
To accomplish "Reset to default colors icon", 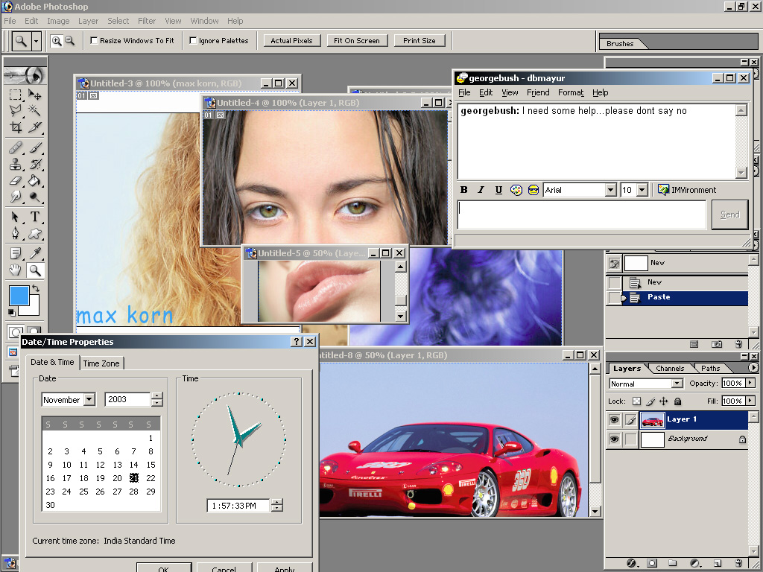I will pos(12,312).
